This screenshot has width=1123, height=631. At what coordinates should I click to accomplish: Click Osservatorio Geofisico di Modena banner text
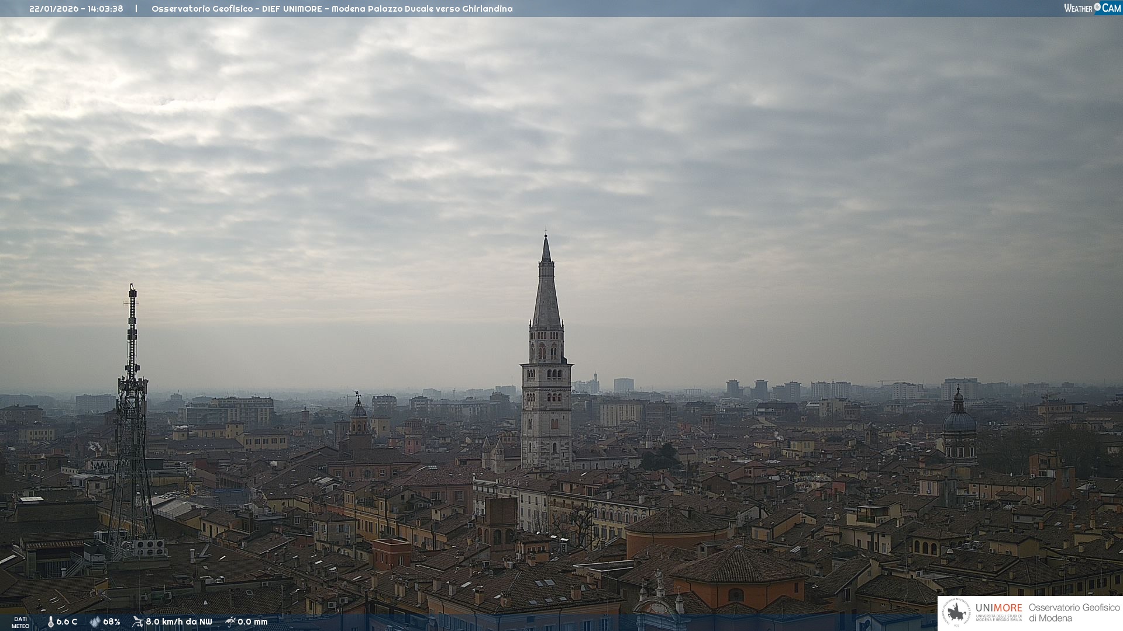[x=1074, y=613]
